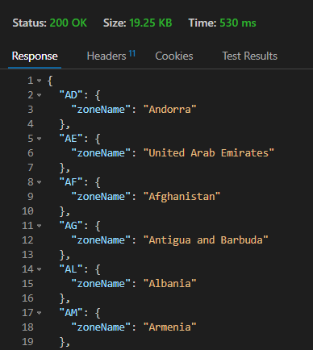Click the closing brace on line 13
This screenshot has width=313, height=350.
point(62,255)
